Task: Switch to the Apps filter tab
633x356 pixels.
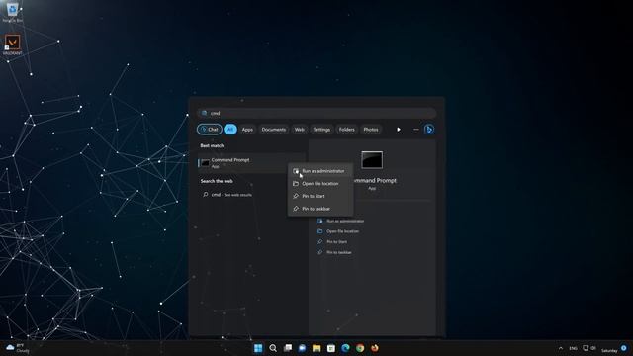Action: tap(247, 130)
